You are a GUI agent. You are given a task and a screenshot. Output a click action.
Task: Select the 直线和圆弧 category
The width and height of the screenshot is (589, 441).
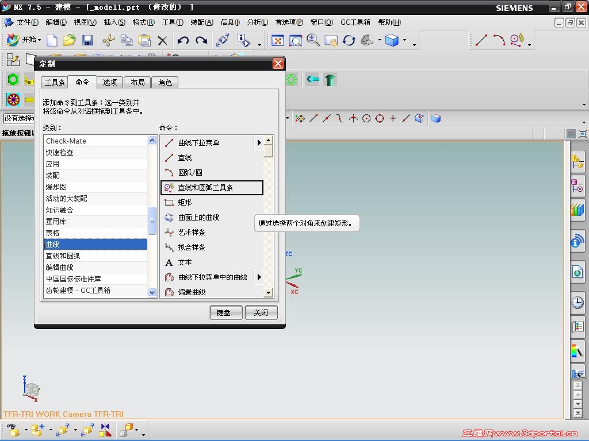[96, 256]
